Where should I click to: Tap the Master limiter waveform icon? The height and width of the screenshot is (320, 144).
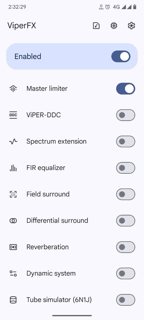click(13, 88)
